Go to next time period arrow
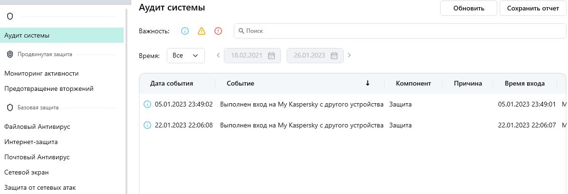 coord(349,55)
